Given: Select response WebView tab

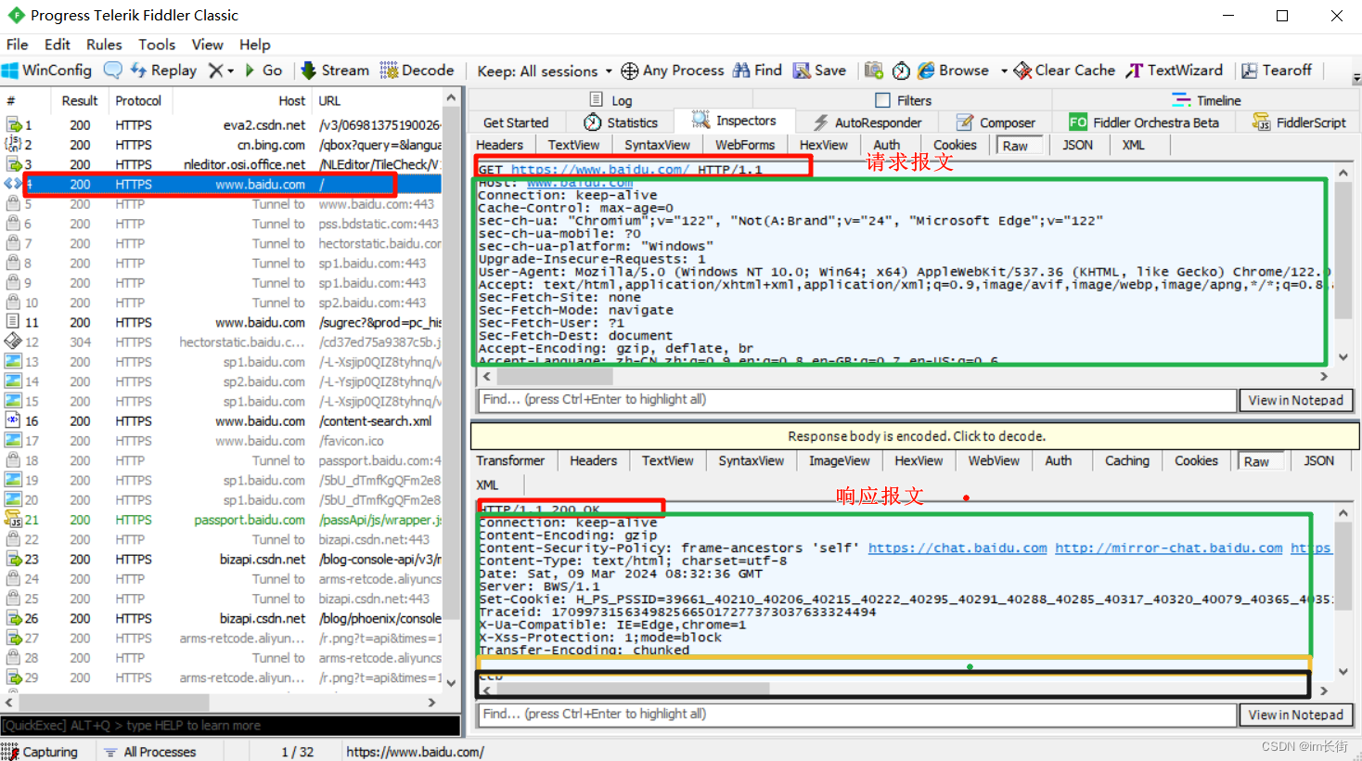Looking at the screenshot, I should 994,460.
